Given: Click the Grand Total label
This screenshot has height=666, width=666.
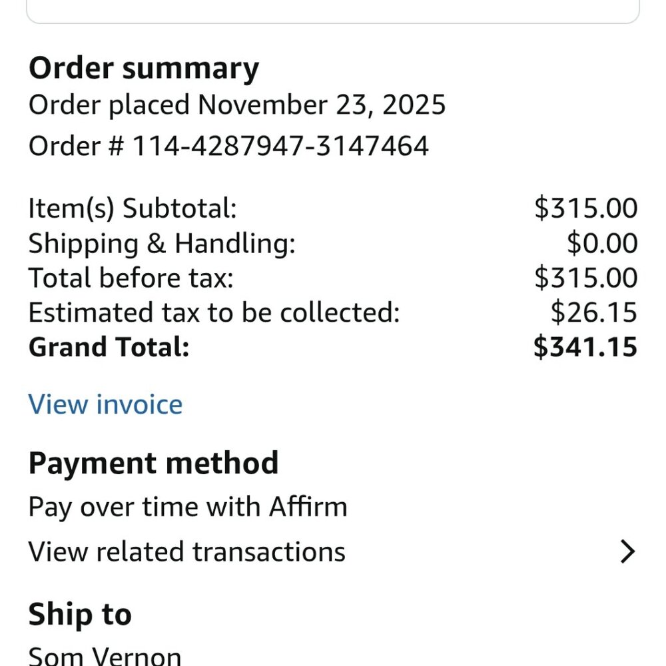Looking at the screenshot, I should coord(109,348).
